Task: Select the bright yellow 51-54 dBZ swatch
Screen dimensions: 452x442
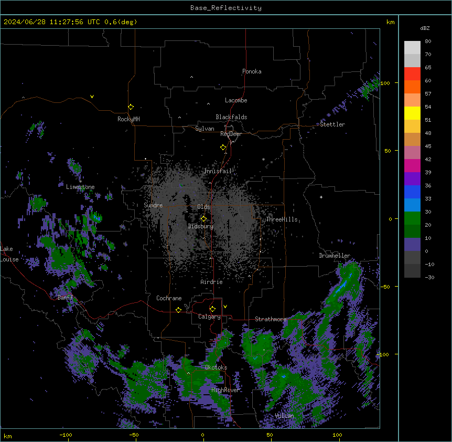Action: 412,113
